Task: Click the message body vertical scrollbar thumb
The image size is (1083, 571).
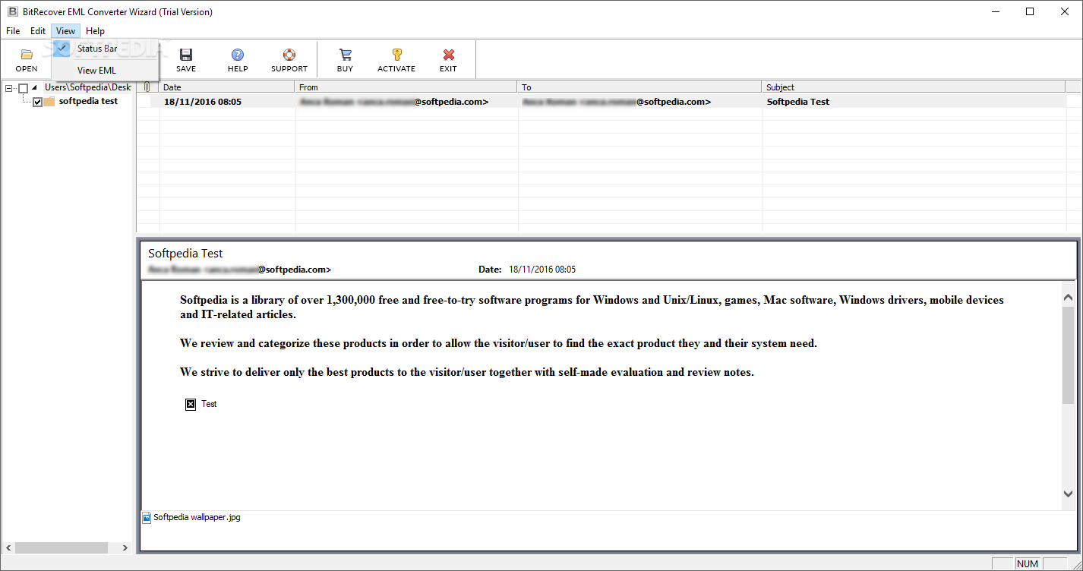Action: coord(1068,355)
